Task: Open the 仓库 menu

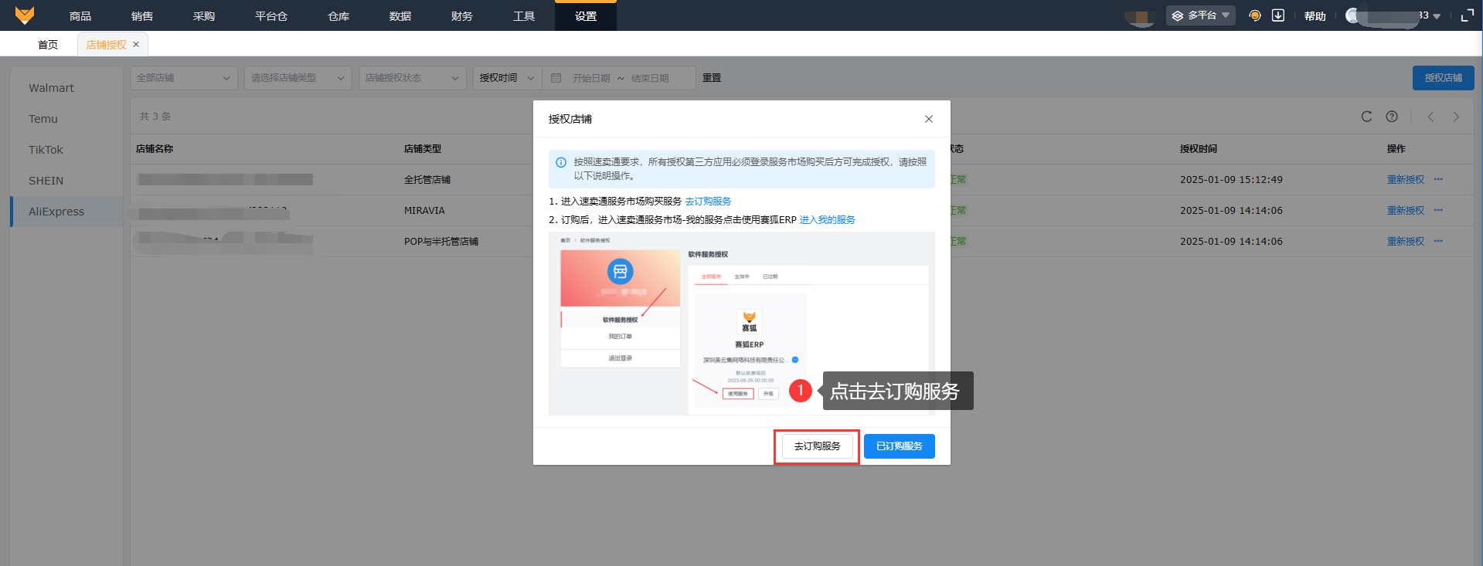Action: click(338, 16)
